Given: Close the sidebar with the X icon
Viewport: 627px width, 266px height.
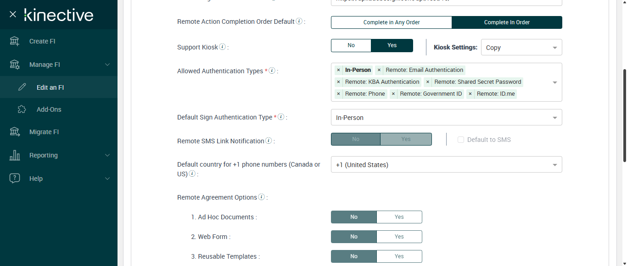Looking at the screenshot, I should pos(13,15).
